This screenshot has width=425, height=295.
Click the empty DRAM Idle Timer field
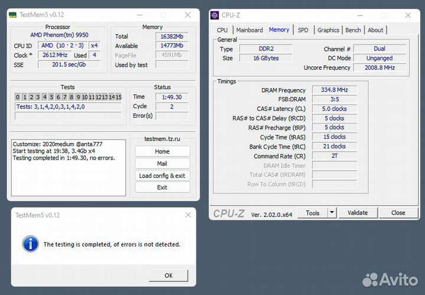point(335,166)
